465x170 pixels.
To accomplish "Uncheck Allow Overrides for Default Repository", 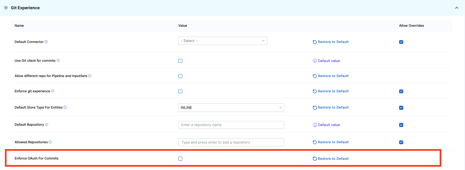I will pos(401,125).
